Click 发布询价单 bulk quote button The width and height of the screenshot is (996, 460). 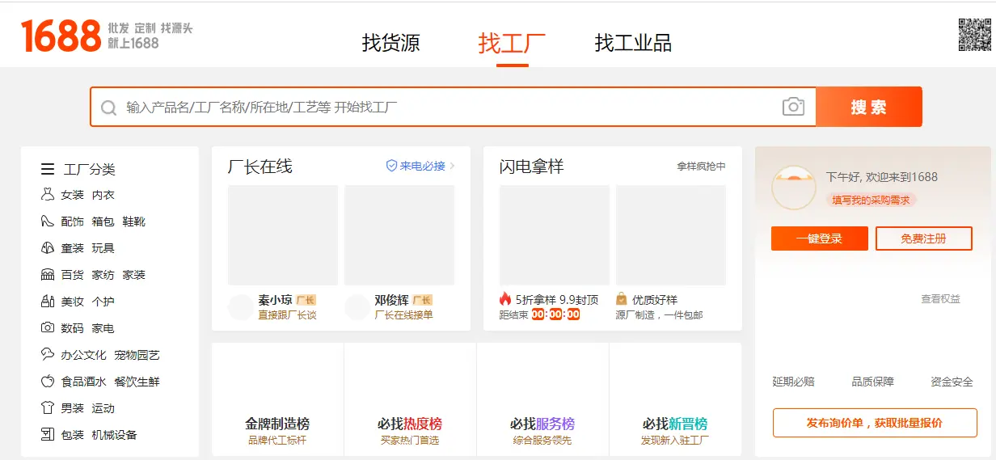(x=874, y=423)
